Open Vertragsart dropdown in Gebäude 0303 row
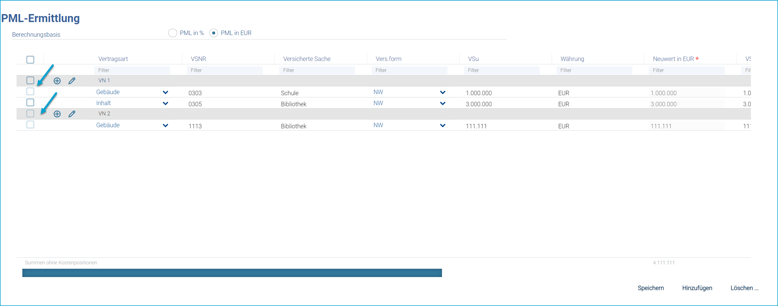Screen dimensions: 778x306 [x=165, y=92]
